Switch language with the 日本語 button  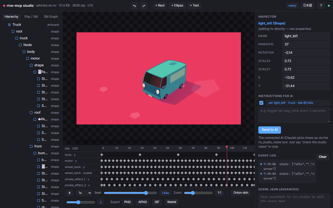point(308,5)
